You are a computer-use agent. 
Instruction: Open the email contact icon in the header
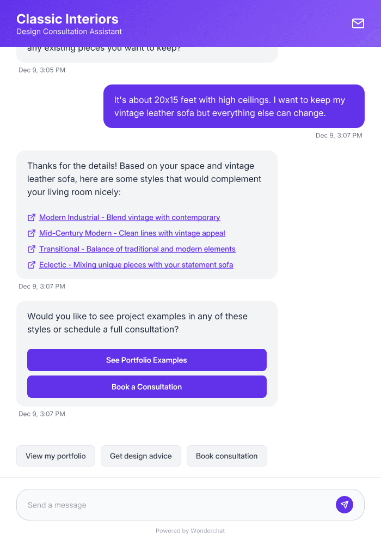pyautogui.click(x=358, y=23)
